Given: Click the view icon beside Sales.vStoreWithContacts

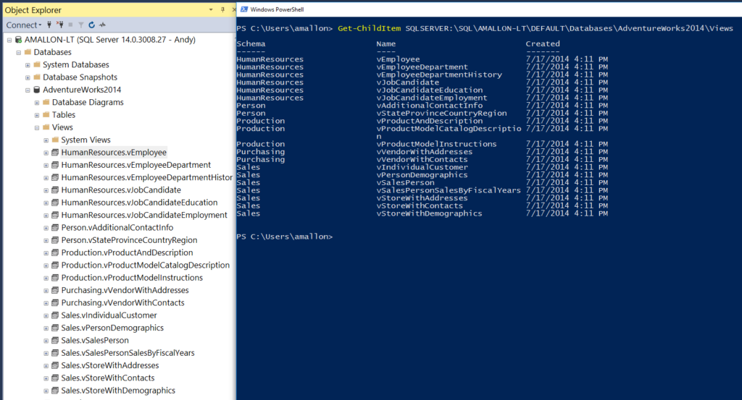Looking at the screenshot, I should pos(55,378).
